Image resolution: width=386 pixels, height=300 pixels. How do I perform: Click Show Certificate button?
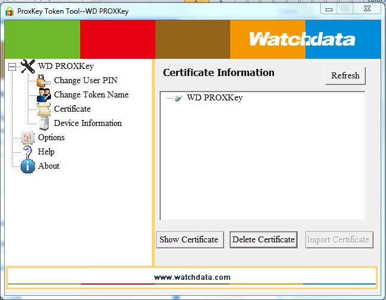click(190, 239)
